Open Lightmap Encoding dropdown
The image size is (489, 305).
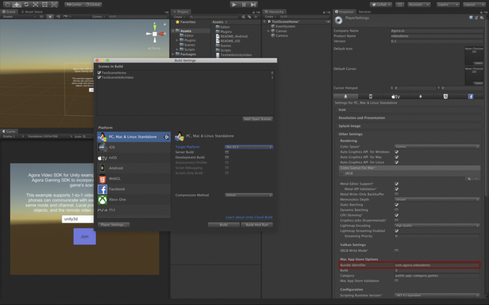pyautogui.click(x=437, y=225)
